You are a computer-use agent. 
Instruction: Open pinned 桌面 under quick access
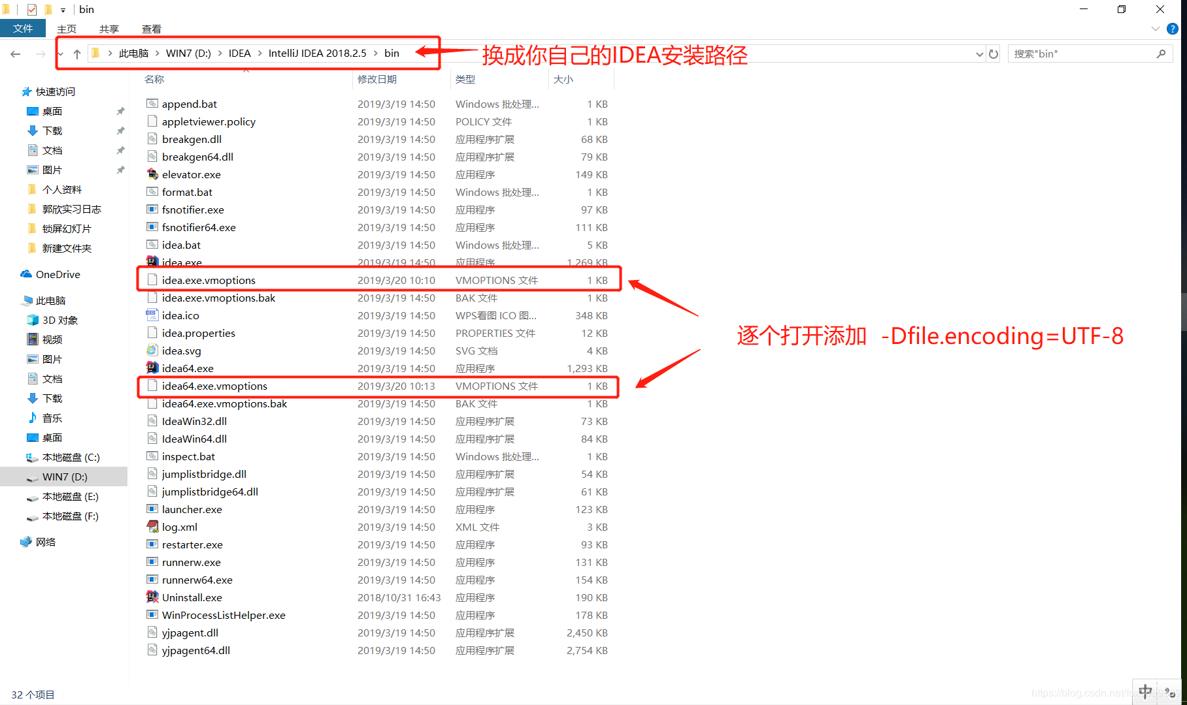point(52,111)
